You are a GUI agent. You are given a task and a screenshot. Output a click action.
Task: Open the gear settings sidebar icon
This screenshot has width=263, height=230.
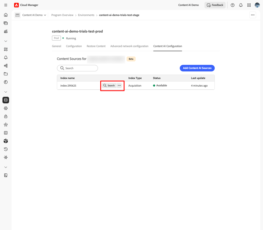(x=6, y=108)
